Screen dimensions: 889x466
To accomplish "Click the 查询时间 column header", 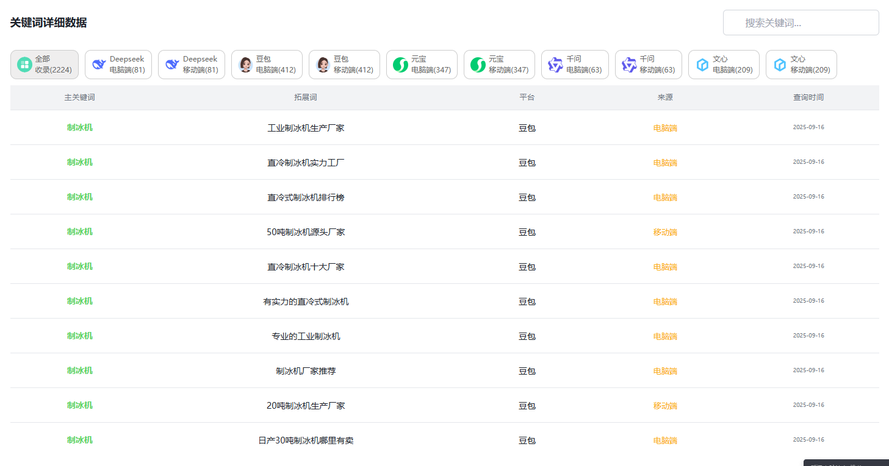I will coord(809,97).
